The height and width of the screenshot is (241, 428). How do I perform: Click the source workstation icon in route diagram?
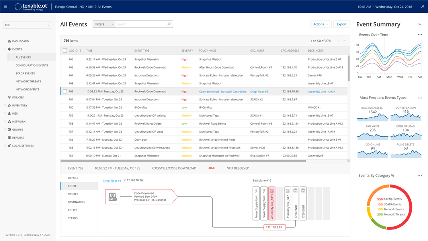pos(112,196)
